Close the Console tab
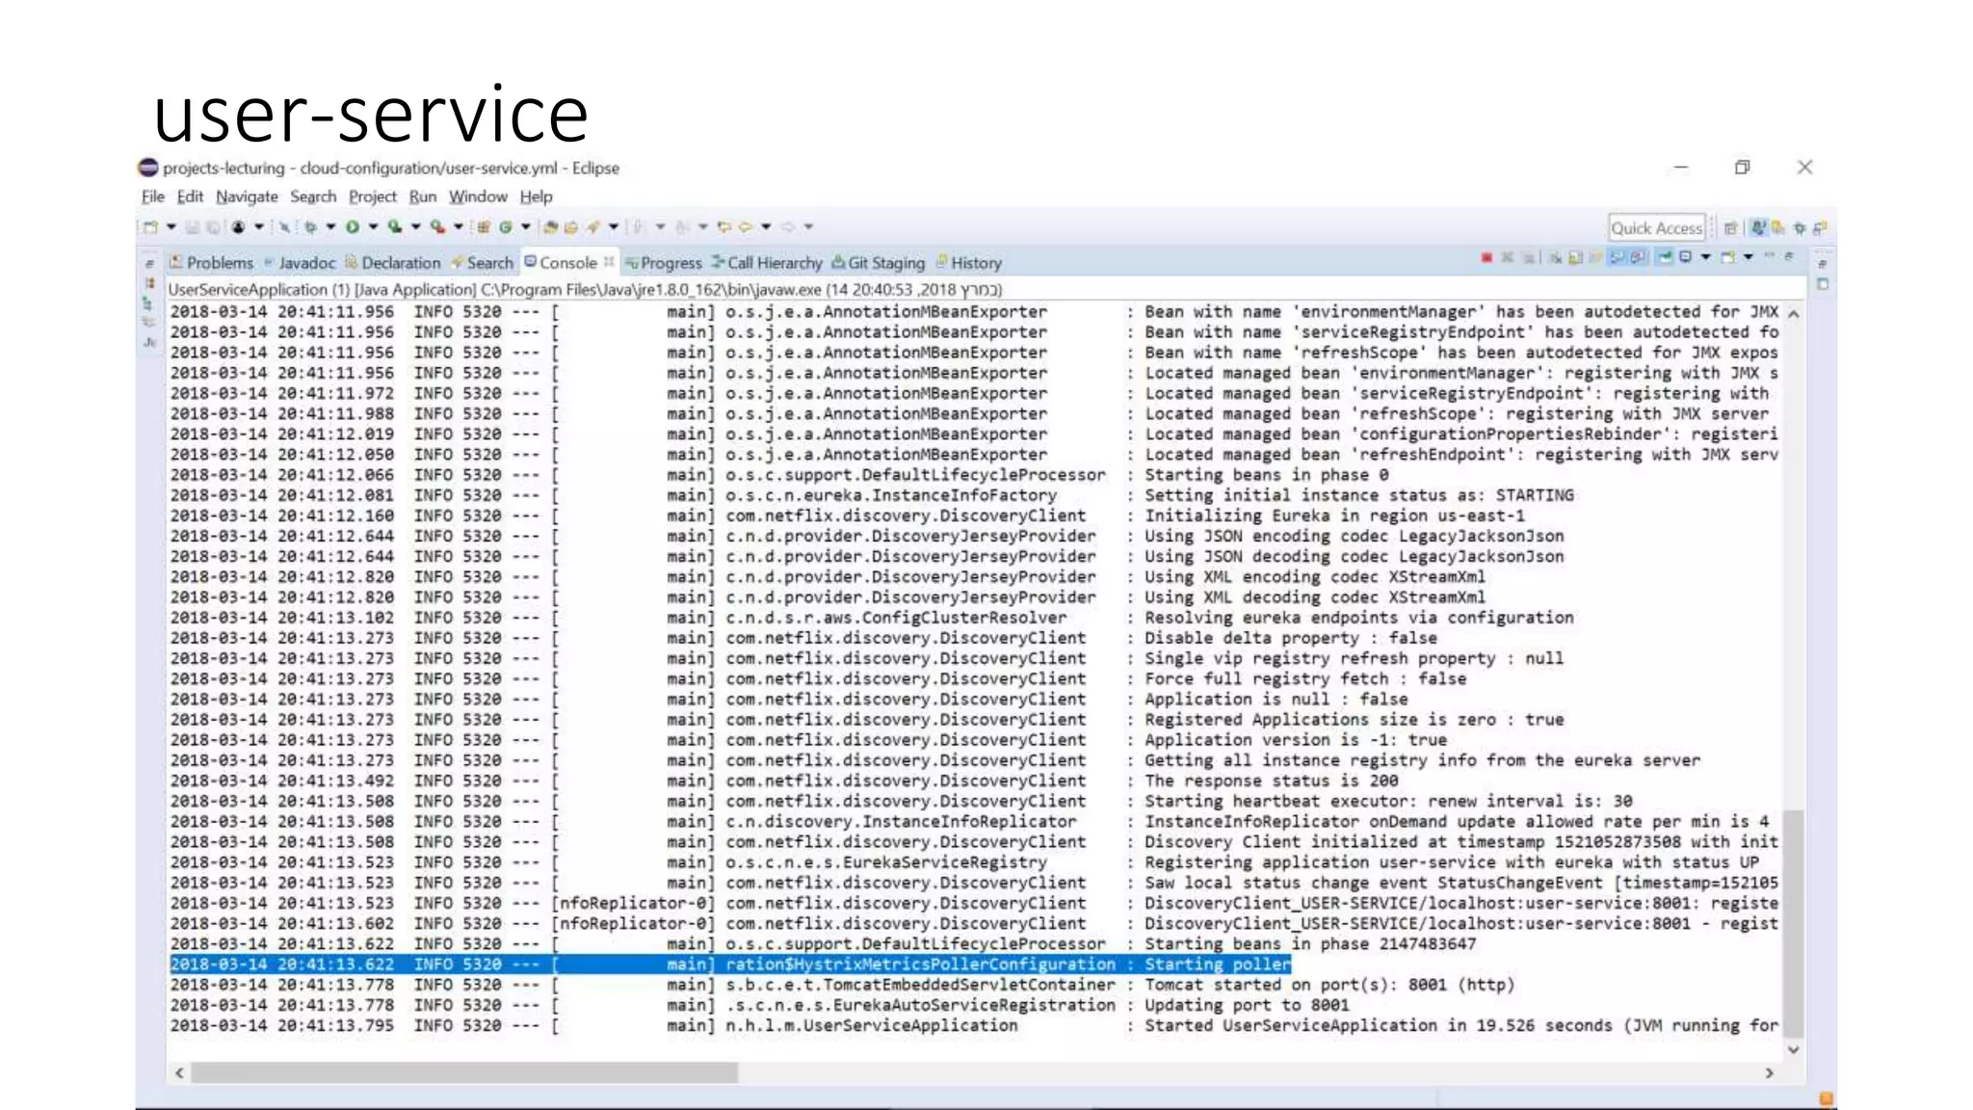 tap(609, 261)
